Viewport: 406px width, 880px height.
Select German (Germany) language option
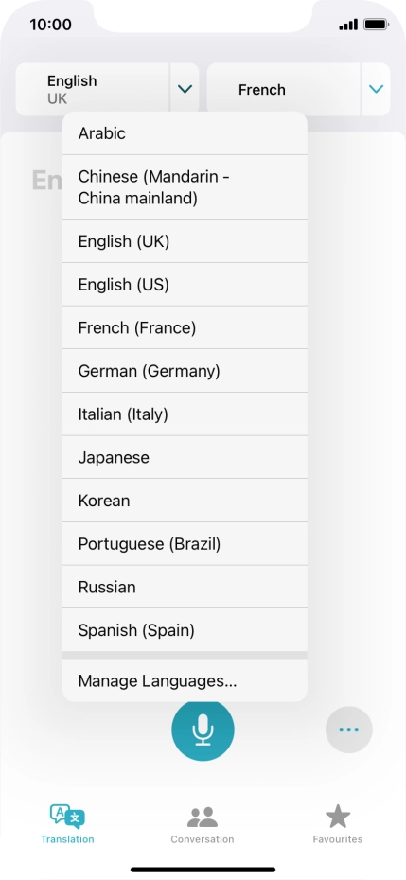185,371
